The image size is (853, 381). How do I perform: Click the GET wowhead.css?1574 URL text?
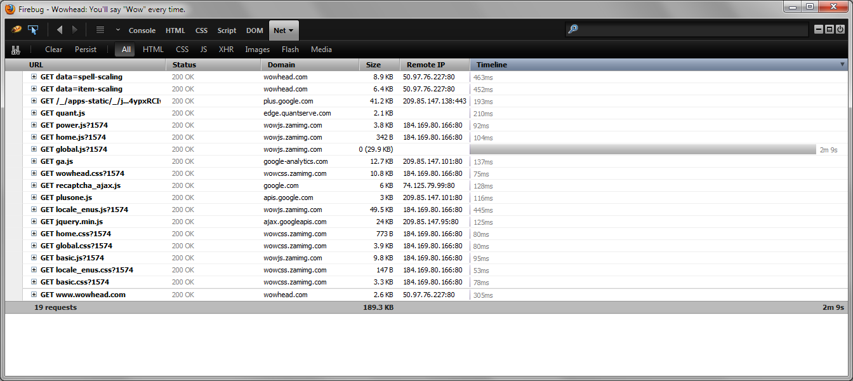[83, 173]
